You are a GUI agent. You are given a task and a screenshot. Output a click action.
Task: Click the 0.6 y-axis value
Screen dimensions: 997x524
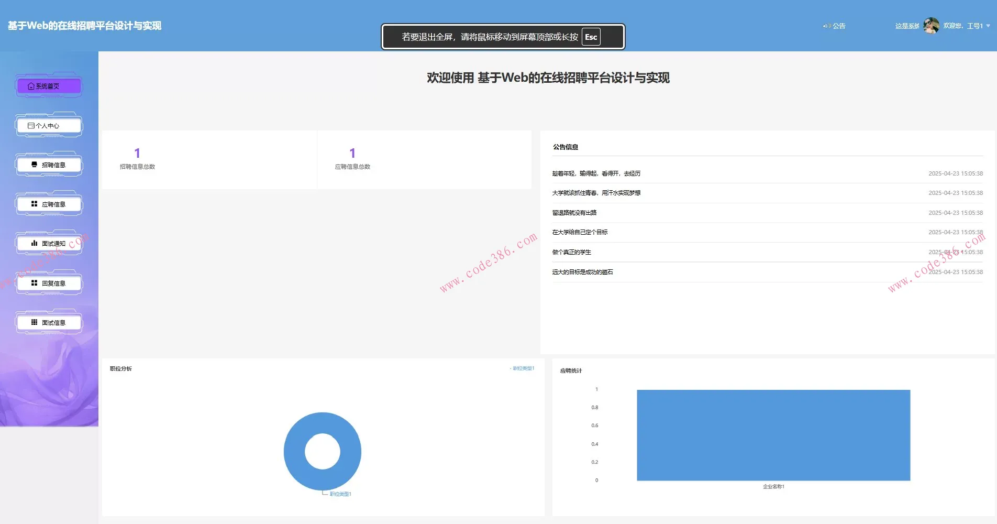tap(595, 425)
